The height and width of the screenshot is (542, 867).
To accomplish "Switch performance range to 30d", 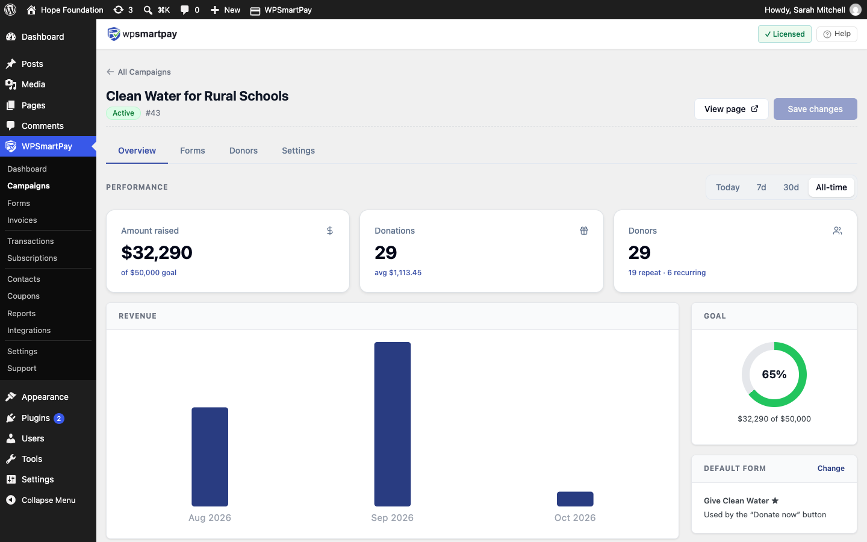I will tap(791, 187).
